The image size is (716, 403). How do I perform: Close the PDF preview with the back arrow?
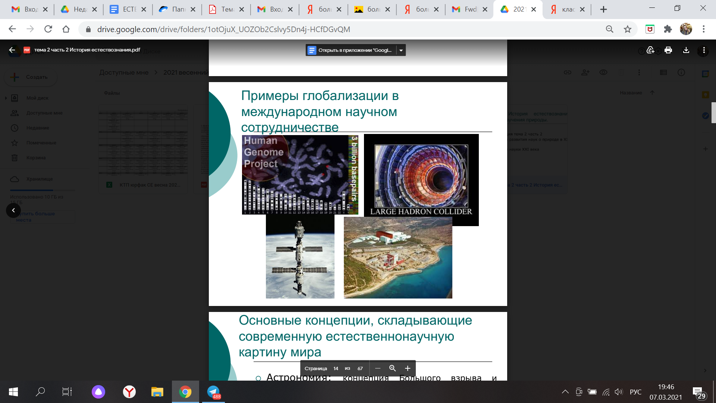12,50
